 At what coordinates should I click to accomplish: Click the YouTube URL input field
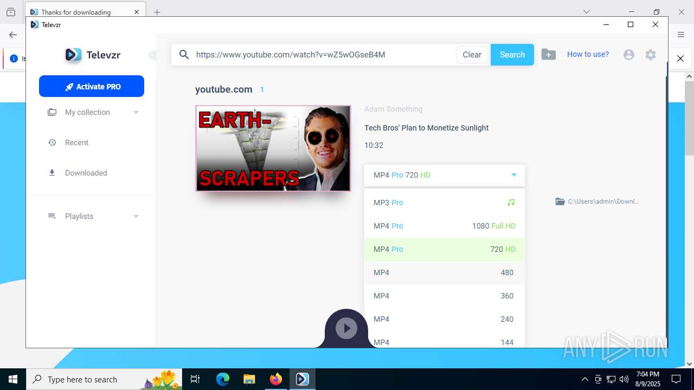click(324, 55)
